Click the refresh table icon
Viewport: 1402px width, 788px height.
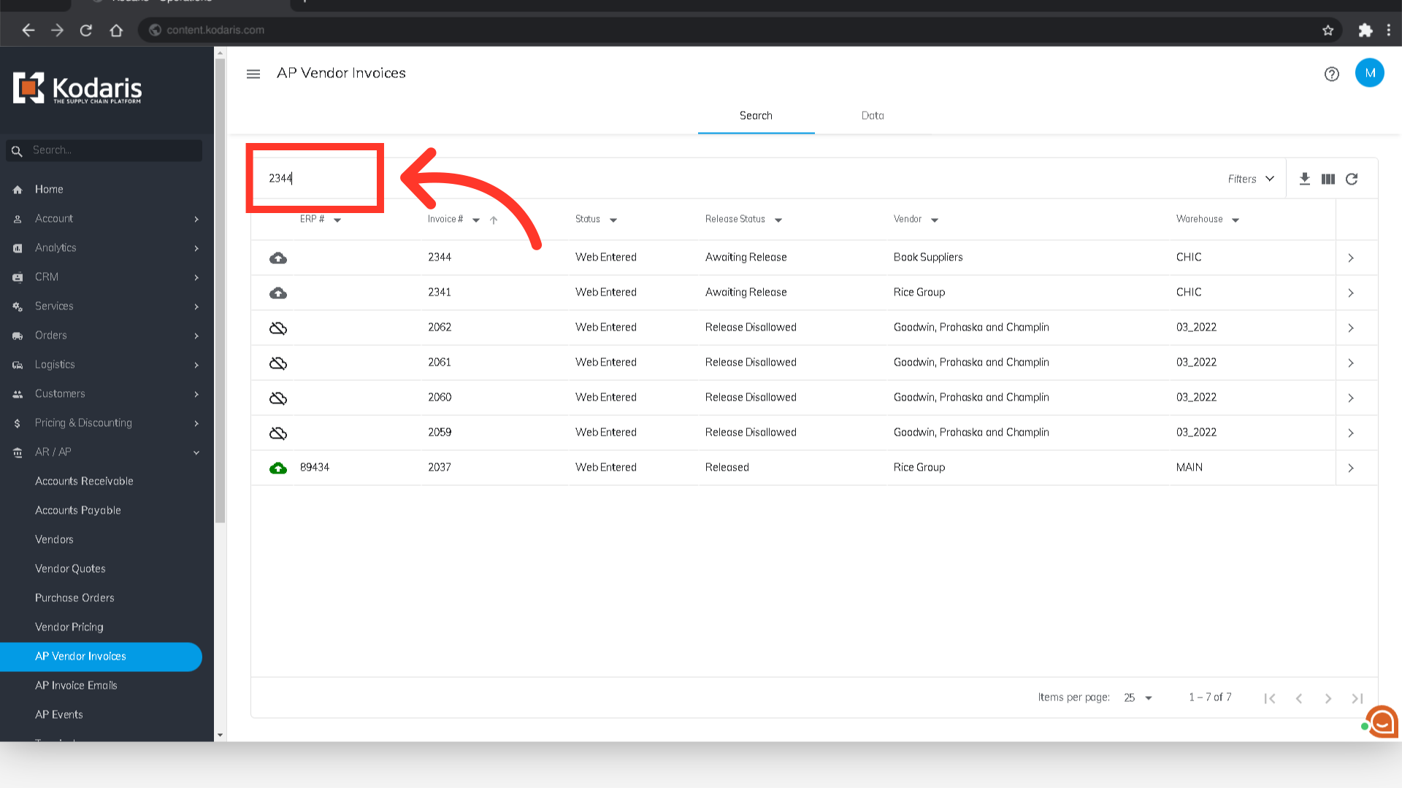click(1352, 179)
